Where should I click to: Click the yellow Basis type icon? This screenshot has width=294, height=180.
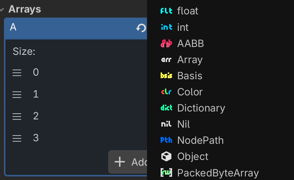(x=166, y=76)
